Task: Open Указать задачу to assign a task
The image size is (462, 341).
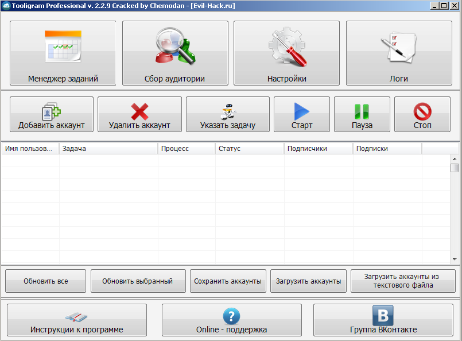Action: [x=228, y=114]
